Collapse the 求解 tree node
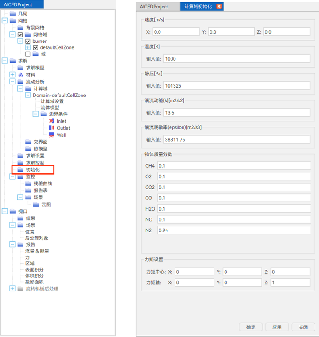The width and height of the screenshot is (319, 337). click(x=5, y=61)
